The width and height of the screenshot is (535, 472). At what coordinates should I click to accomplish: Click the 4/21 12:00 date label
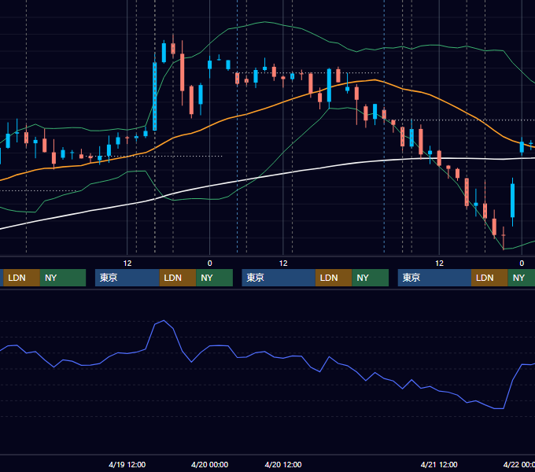[x=439, y=464]
